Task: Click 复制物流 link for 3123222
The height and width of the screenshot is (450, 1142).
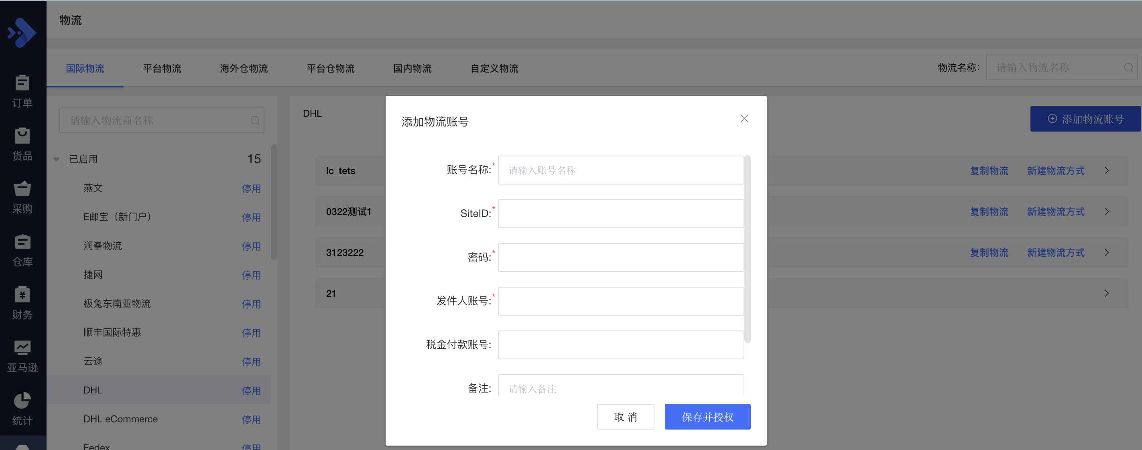Action: click(989, 252)
